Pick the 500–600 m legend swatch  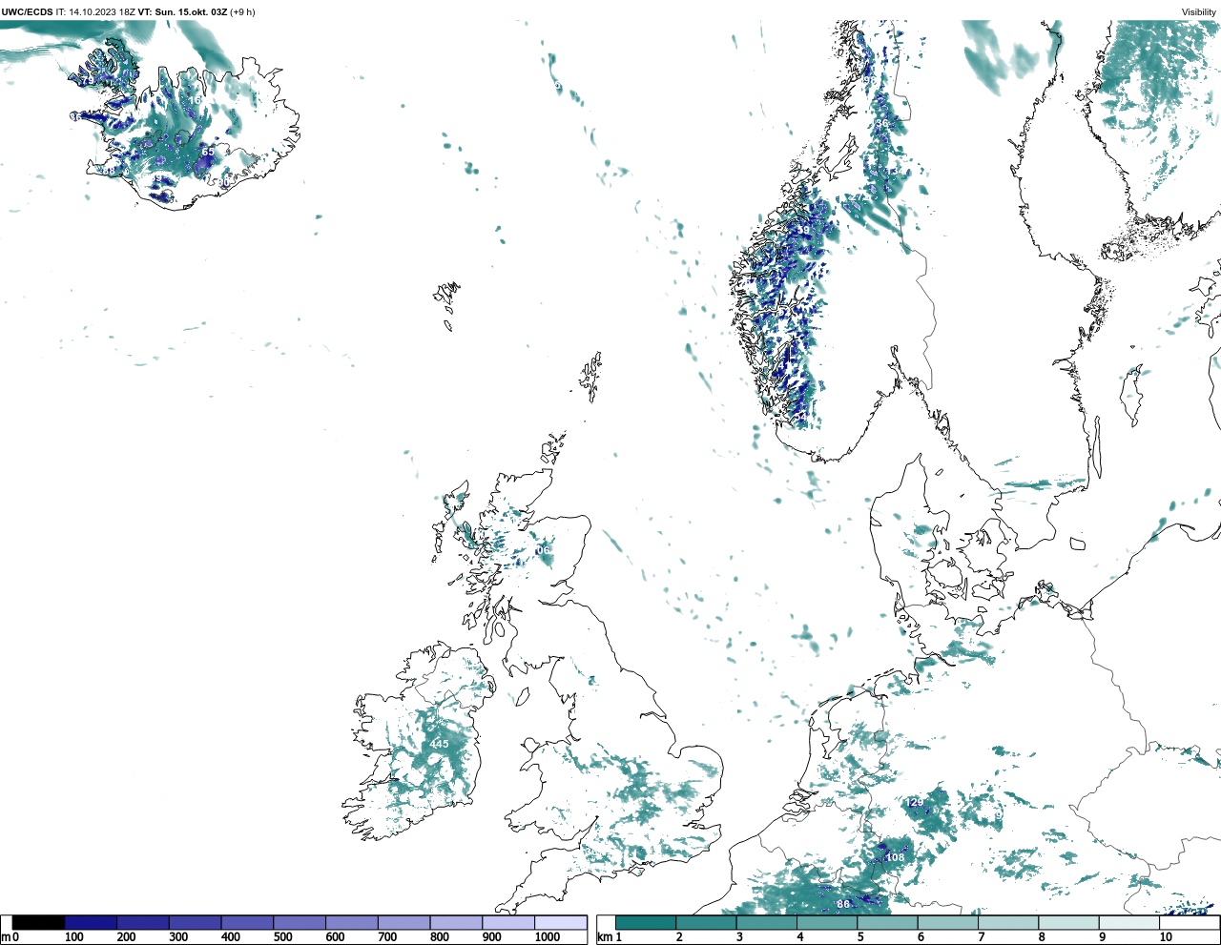pos(300,922)
